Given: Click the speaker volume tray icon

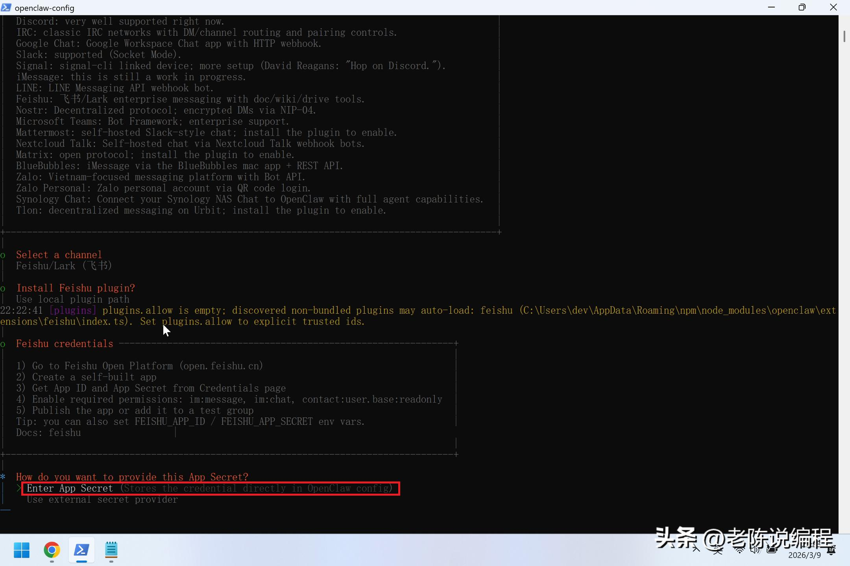Looking at the screenshot, I should coord(755,550).
